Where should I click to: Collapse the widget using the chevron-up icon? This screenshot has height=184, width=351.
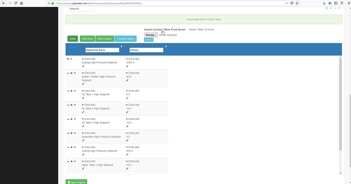pos(334,8)
